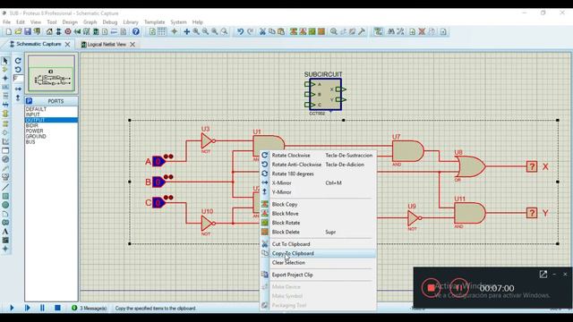Choose Block Move from context menu
The height and width of the screenshot is (322, 573).
[319, 214]
